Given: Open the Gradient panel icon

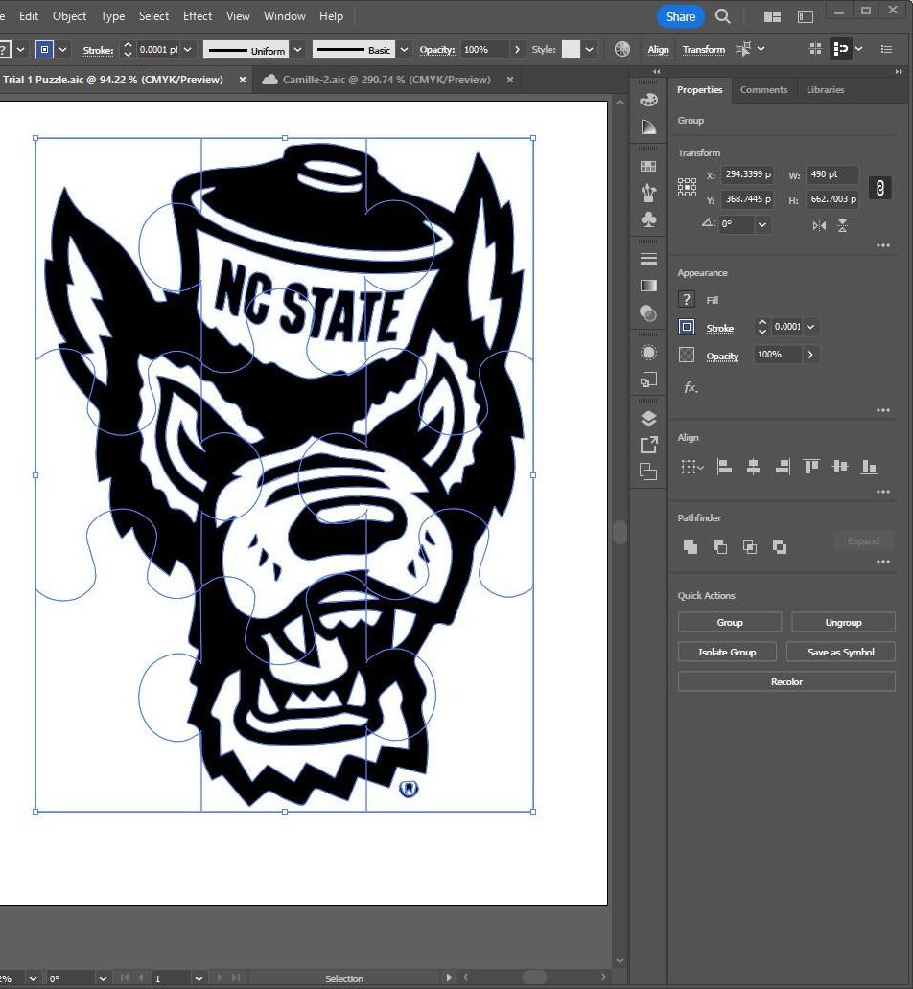Looking at the screenshot, I should tap(648, 286).
